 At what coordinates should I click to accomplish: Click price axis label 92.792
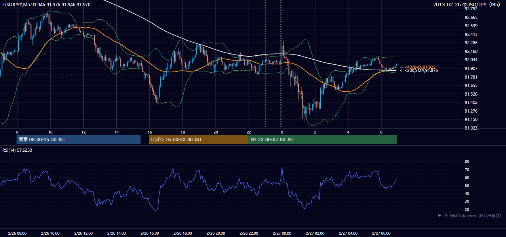471,9
